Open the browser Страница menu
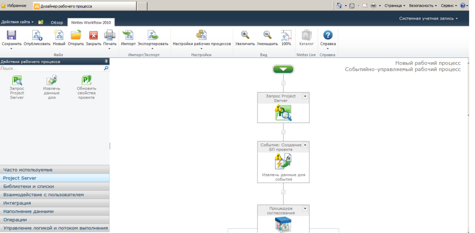Image resolution: width=475 pixels, height=233 pixels. (x=395, y=5)
